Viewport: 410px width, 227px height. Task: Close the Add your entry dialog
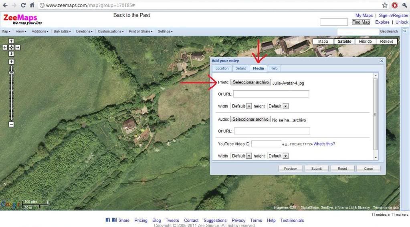click(x=381, y=61)
